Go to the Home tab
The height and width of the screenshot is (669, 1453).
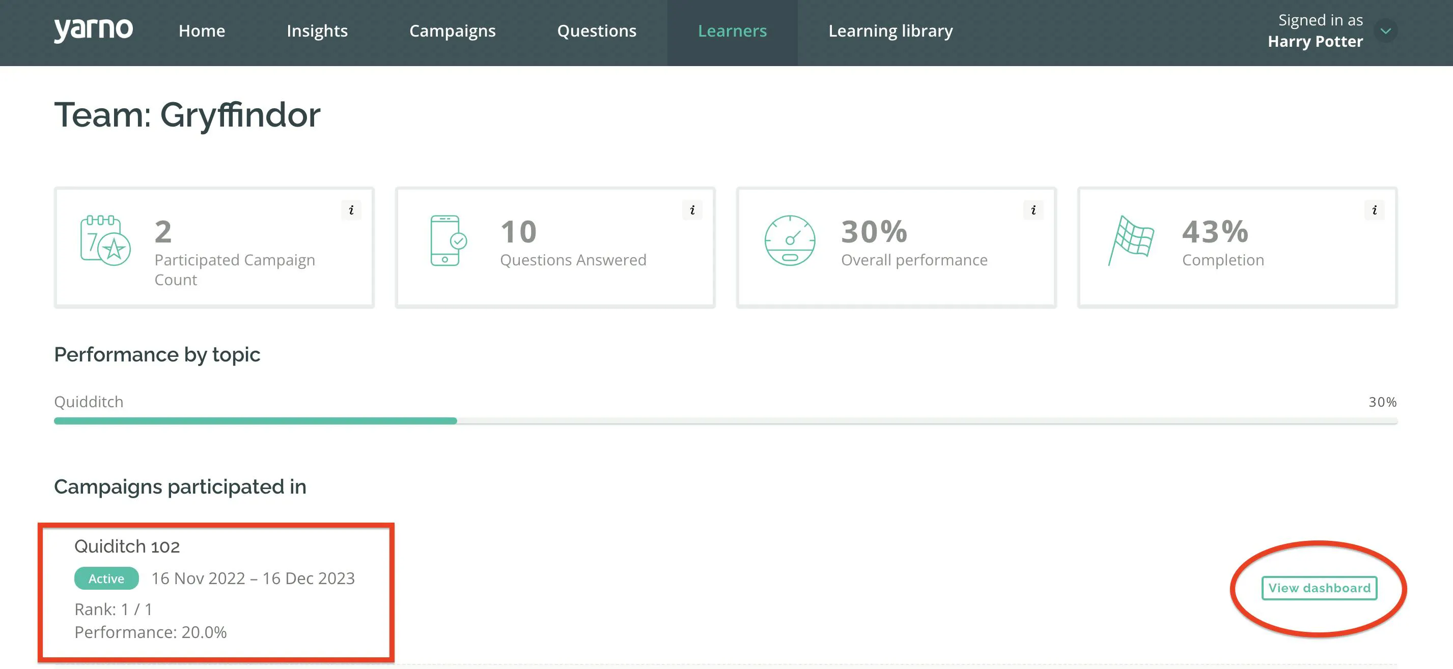click(x=202, y=31)
